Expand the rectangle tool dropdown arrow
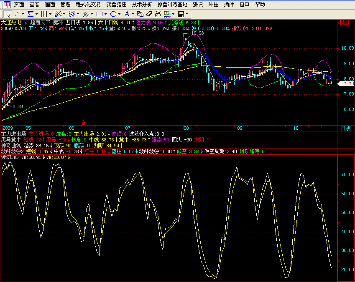The width and height of the screenshot is (355, 282). coord(106,14)
